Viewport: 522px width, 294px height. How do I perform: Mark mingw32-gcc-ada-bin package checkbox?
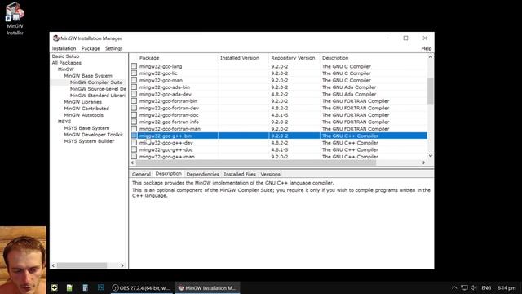tap(134, 87)
